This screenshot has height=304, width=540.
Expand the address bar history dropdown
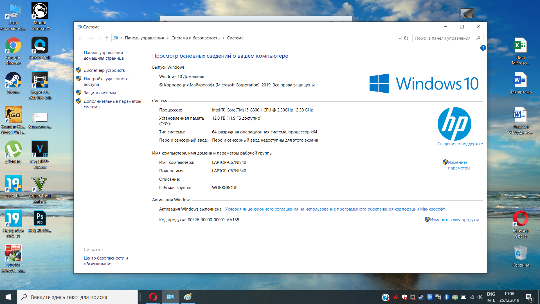[400, 38]
